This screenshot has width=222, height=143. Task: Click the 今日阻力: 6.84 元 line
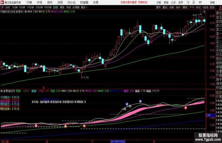tap(10, 97)
